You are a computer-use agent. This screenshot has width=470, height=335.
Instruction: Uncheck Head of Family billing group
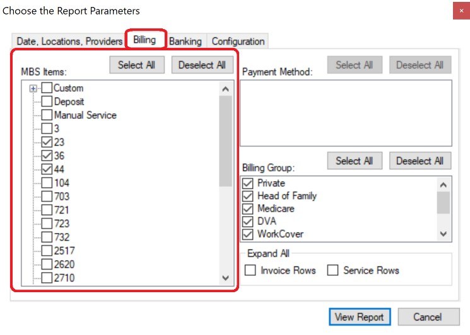(x=248, y=196)
